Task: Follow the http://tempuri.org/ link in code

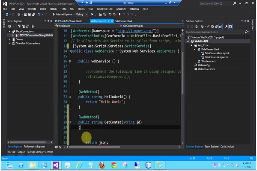Action: tap(135, 31)
